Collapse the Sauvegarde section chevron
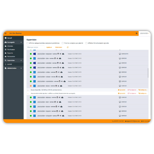 click(x=21, y=42)
